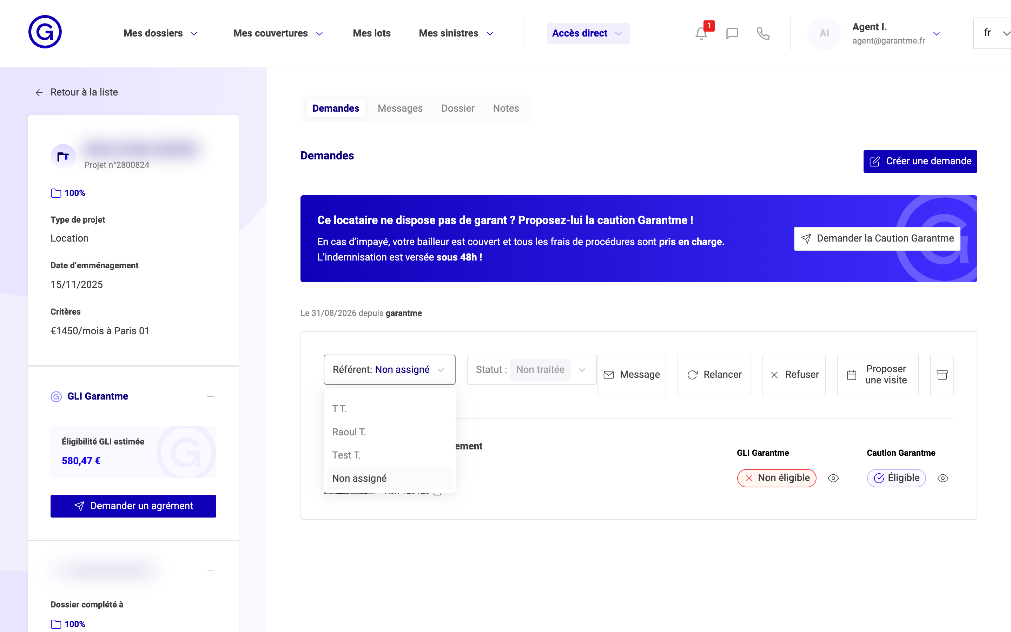Image resolution: width=1011 pixels, height=632 pixels.
Task: Click the Relancer button
Action: 714,375
